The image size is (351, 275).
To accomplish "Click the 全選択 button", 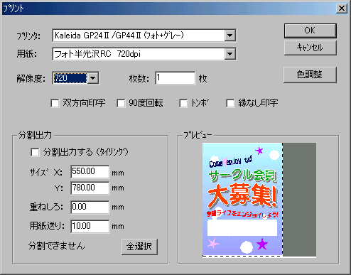I will pos(139,247).
